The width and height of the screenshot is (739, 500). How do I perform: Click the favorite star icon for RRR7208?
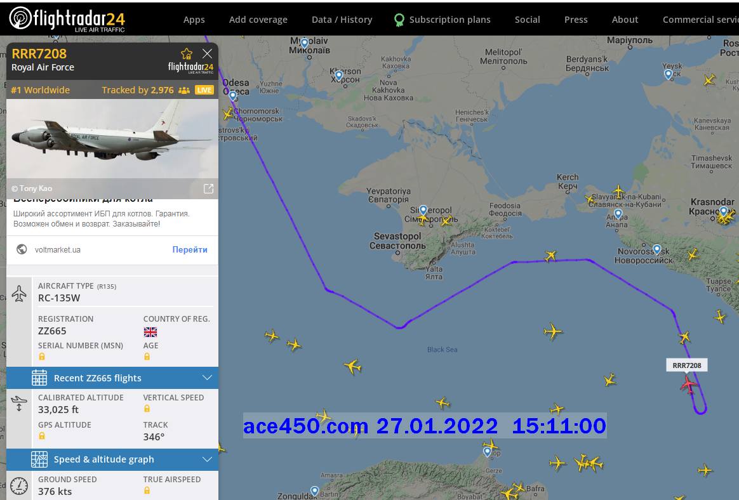[x=187, y=53]
